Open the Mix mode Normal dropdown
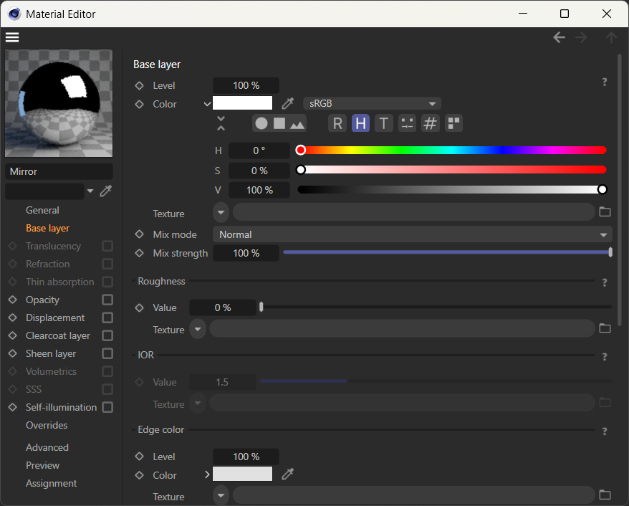The height and width of the screenshot is (506, 629). [412, 234]
